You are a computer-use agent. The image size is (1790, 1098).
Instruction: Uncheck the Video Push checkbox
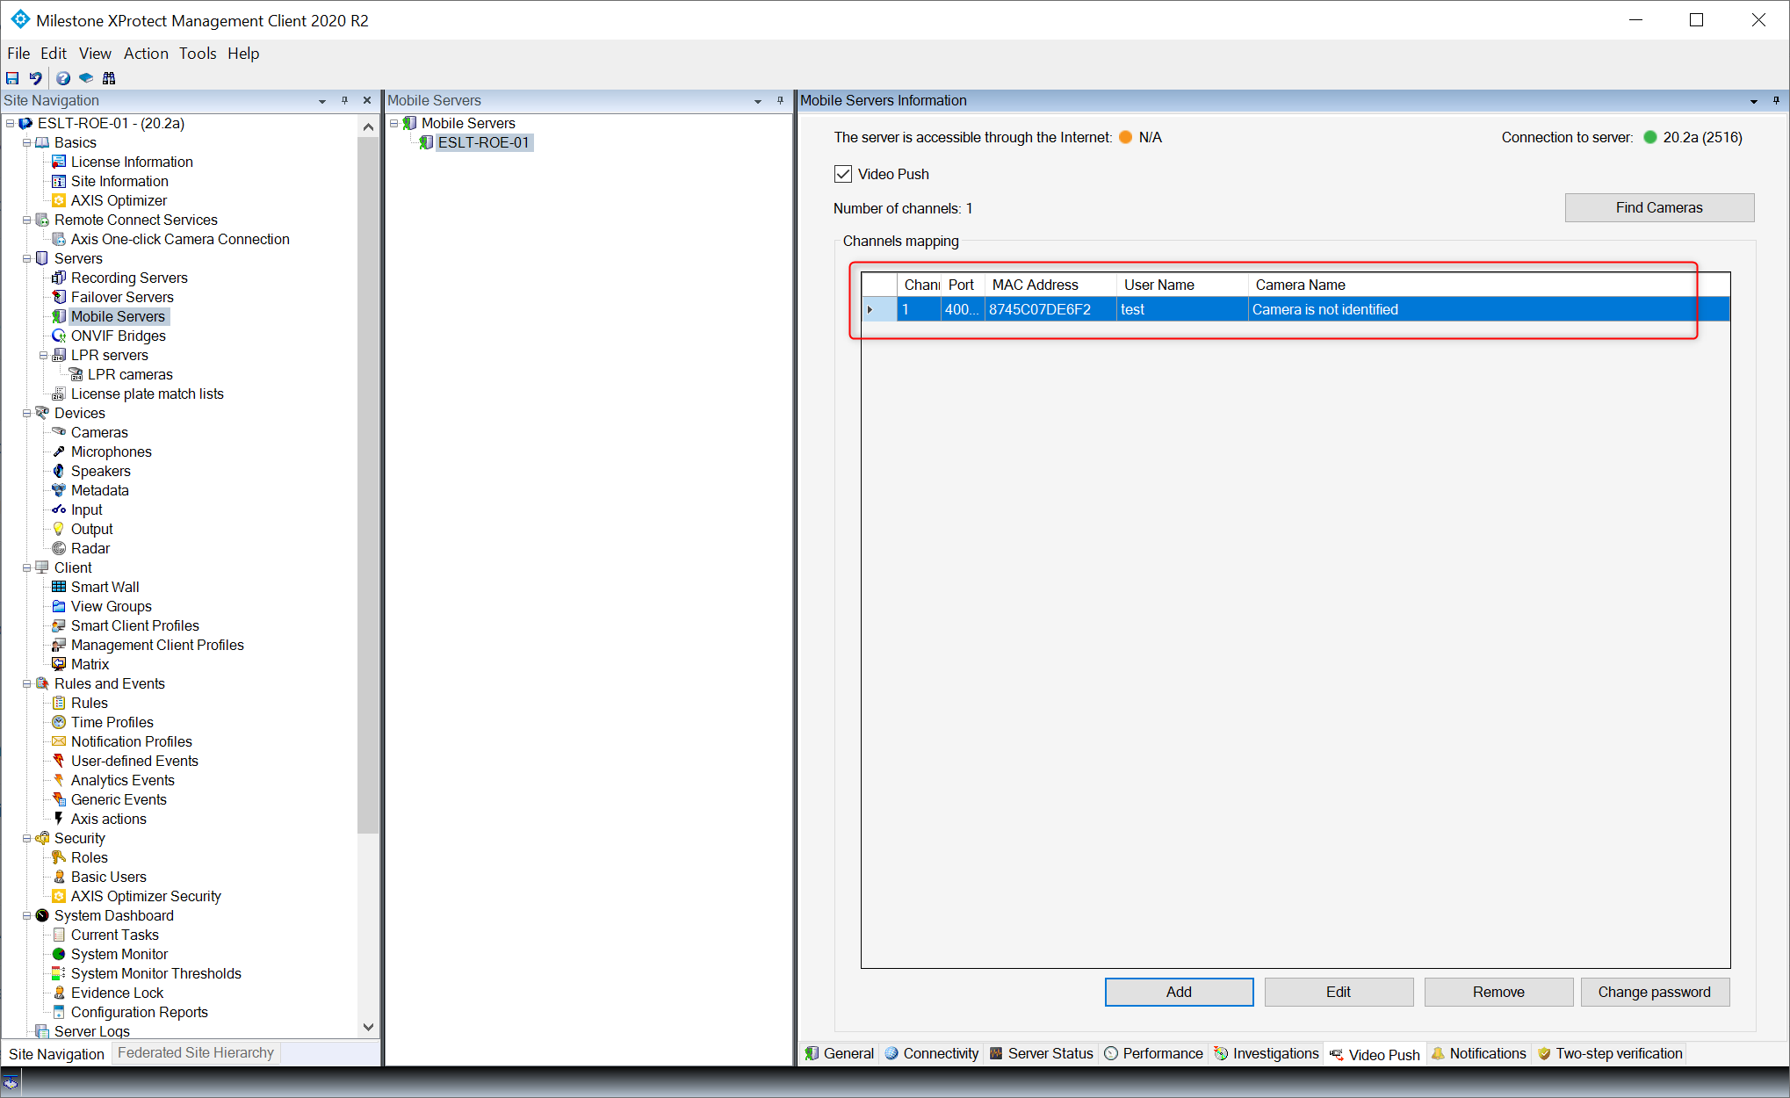(843, 174)
